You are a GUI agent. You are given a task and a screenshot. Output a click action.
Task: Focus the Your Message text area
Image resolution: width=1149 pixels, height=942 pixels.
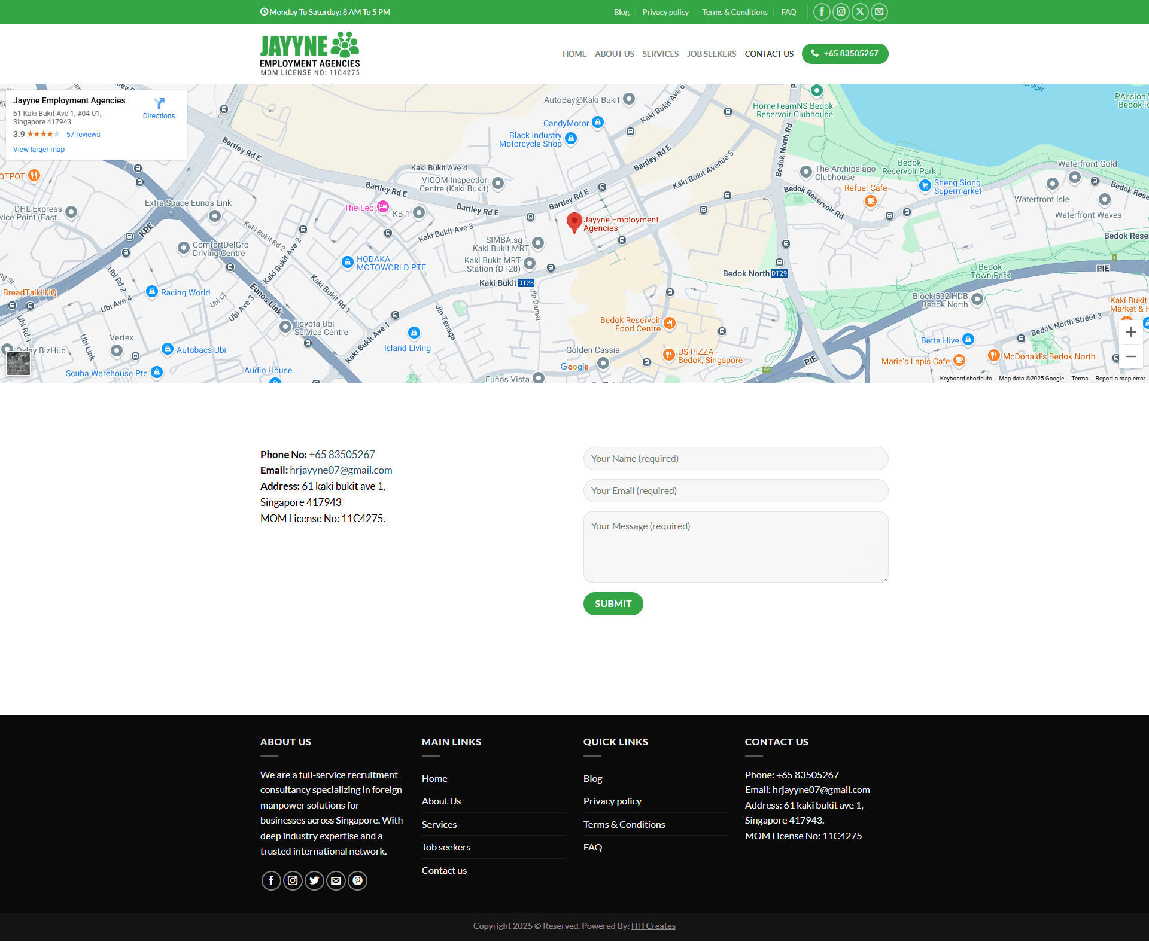pyautogui.click(x=735, y=547)
